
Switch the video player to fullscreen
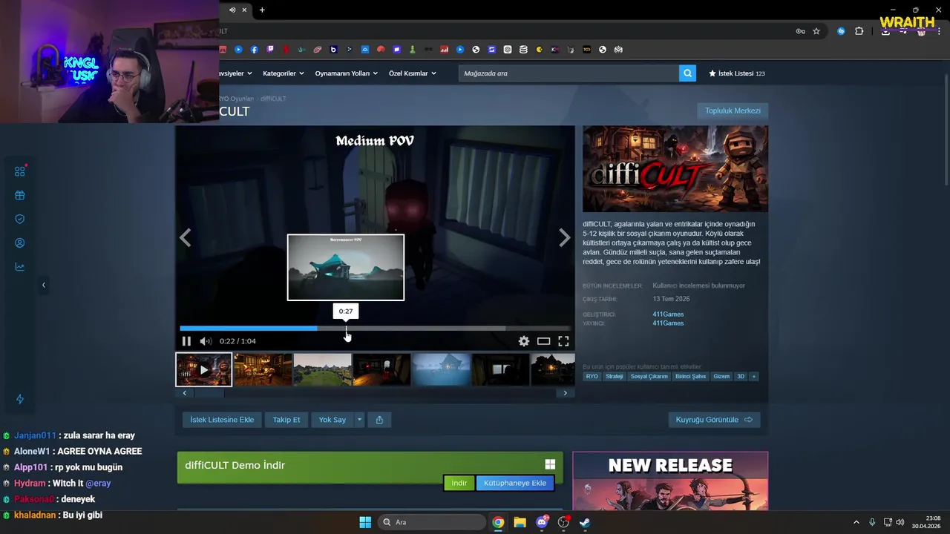click(x=563, y=341)
